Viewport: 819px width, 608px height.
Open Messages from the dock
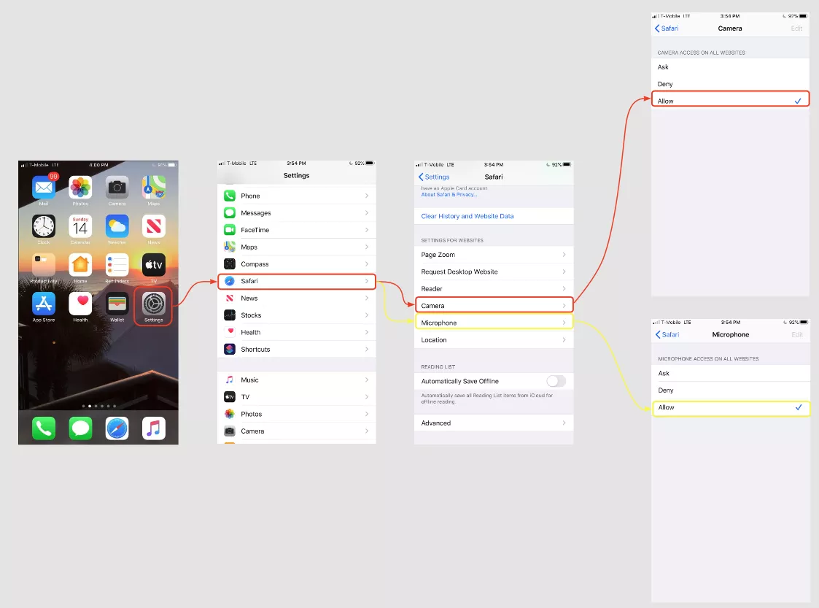click(x=80, y=428)
